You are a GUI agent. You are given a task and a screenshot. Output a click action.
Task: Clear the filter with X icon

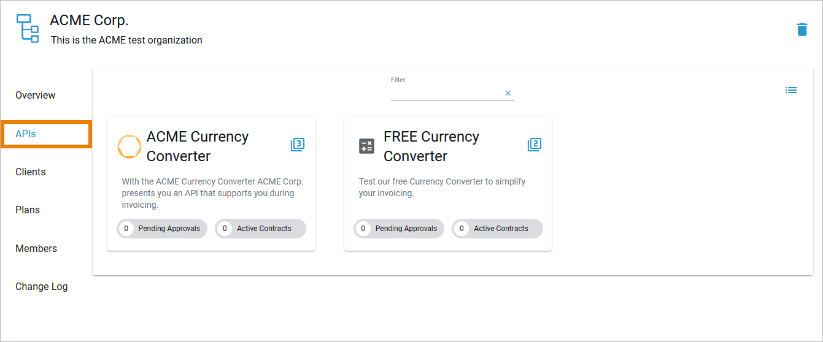[508, 93]
